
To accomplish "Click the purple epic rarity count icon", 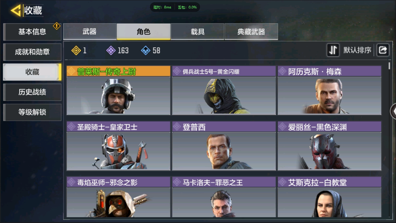I will click(x=111, y=50).
